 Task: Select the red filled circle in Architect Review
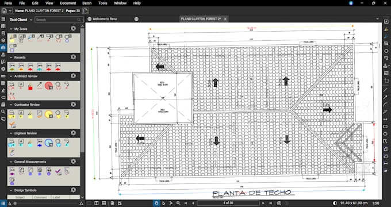pyautogui.click(x=49, y=86)
